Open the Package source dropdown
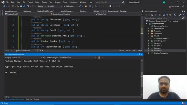The image size is (187, 105). 30,58
